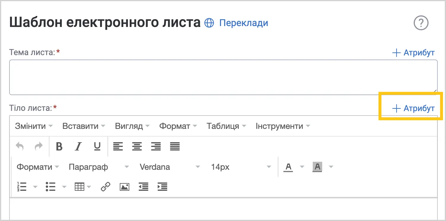This screenshot has height=221, width=446.
Task: Open the Вигляд menu
Action: [132, 126]
